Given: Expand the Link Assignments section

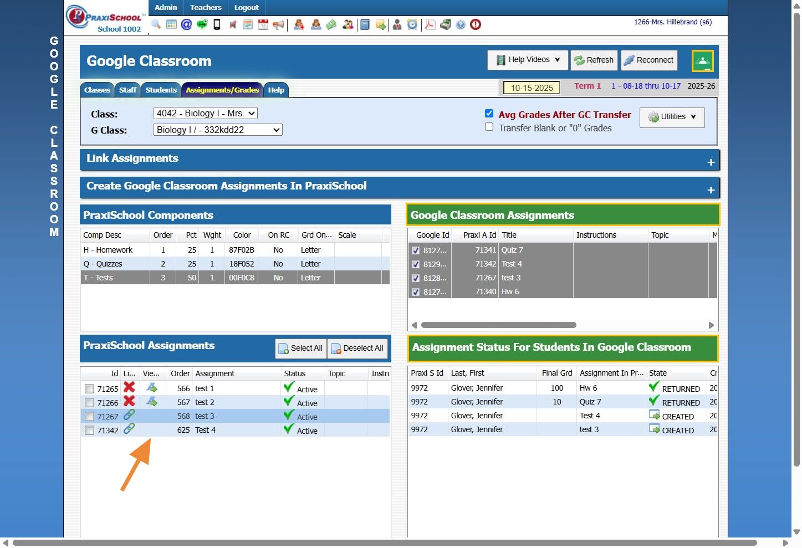Looking at the screenshot, I should (711, 162).
